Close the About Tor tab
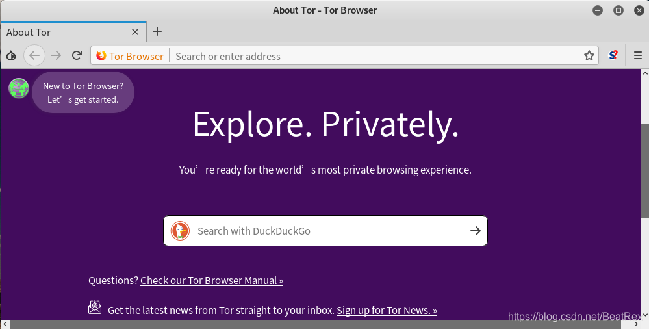The height and width of the screenshot is (329, 649). 135,32
